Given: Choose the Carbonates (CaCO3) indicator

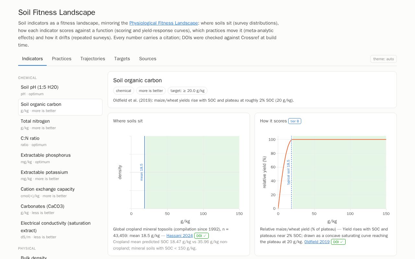Looking at the screenshot, I should (60, 209).
